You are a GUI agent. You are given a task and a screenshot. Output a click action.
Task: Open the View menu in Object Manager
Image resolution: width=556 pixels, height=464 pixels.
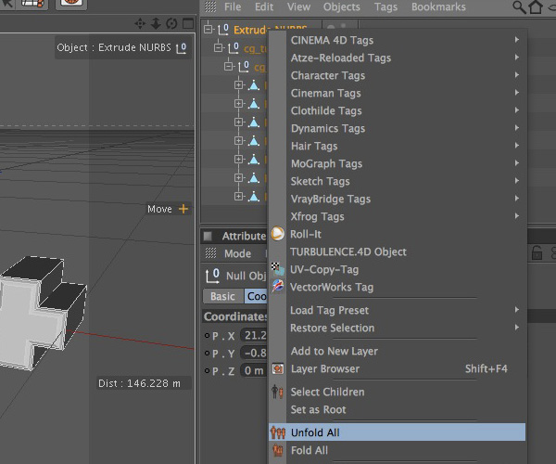click(299, 6)
